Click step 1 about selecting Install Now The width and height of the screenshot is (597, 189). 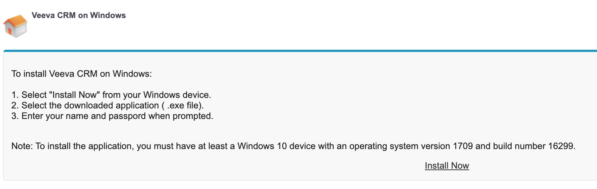(x=111, y=95)
